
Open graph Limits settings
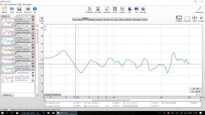click(194, 19)
